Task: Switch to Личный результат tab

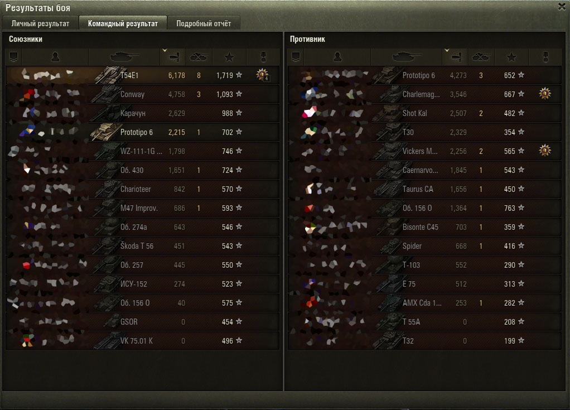Action: point(40,23)
